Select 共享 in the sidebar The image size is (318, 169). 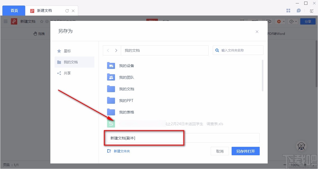(x=67, y=73)
